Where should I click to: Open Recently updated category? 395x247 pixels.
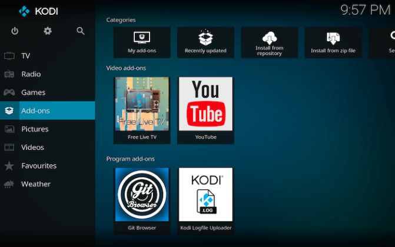point(205,42)
